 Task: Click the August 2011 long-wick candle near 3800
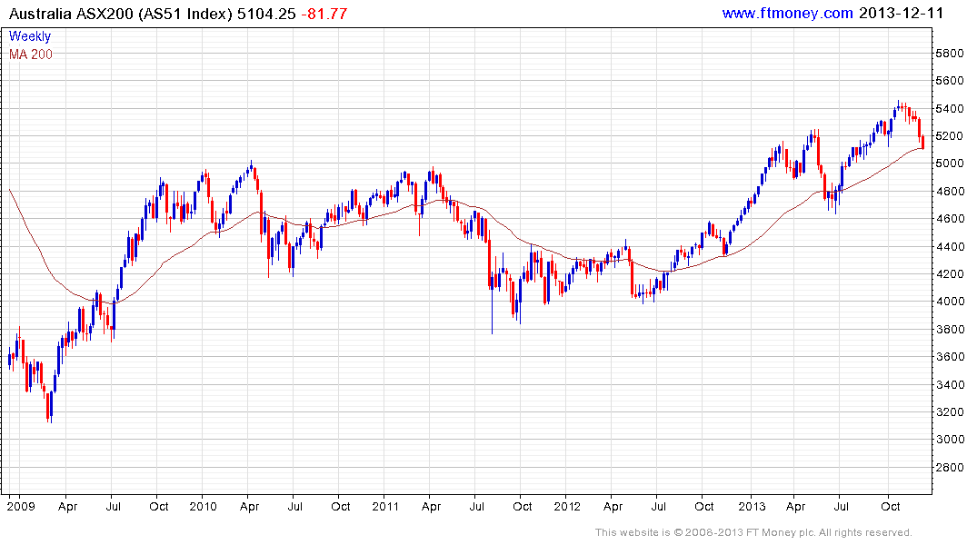492,302
